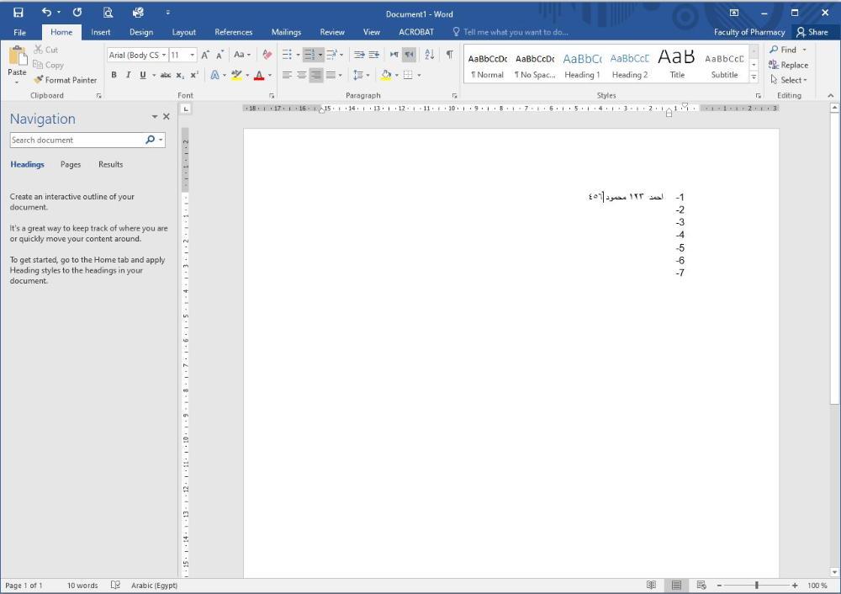
Task: Copy the selection to the clipboard
Action: pos(48,65)
